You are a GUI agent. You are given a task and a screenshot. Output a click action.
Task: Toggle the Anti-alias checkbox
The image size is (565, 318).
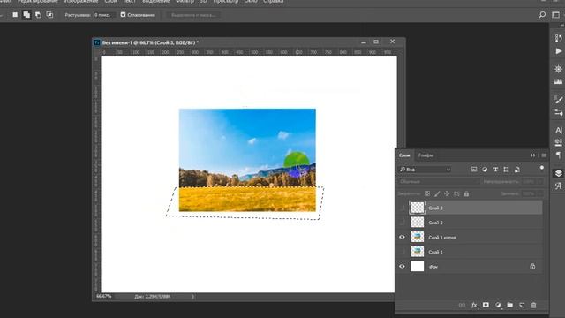point(124,15)
